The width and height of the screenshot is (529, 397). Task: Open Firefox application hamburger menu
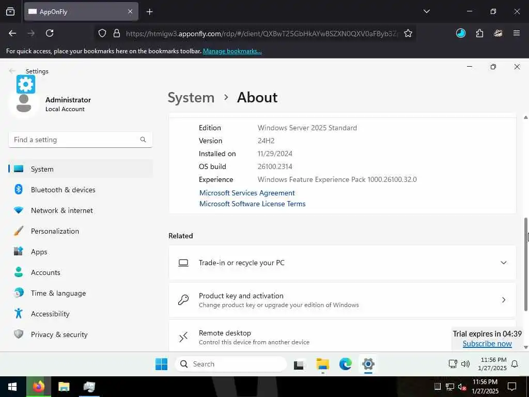tap(517, 33)
